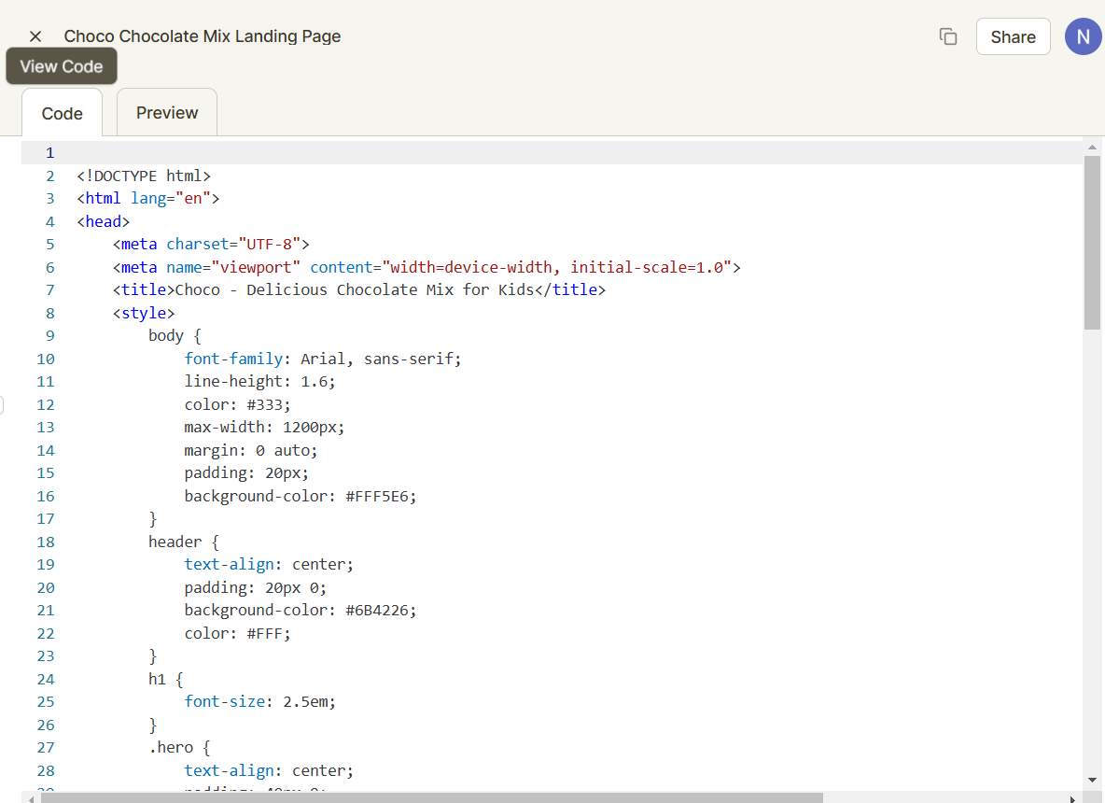The image size is (1105, 803).
Task: Click the '.hero {' selector line
Action: tap(180, 747)
